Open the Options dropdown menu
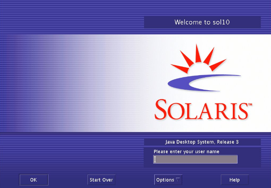 coord(168,180)
